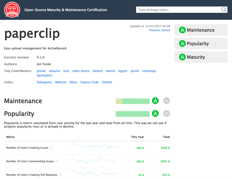
Task: Jump to Popularity via sidebar tab
Action: tap(201, 44)
